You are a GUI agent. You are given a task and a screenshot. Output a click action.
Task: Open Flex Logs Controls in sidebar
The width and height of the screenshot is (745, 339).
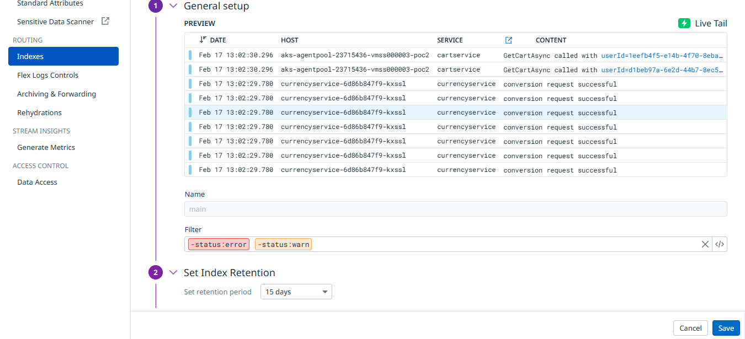[x=47, y=75]
